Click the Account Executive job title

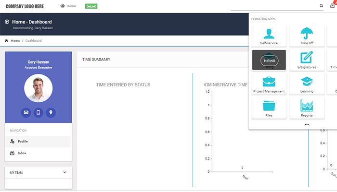[x=38, y=68]
